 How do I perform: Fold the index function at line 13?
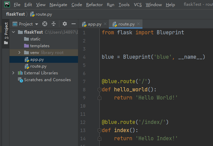pos(99,130)
